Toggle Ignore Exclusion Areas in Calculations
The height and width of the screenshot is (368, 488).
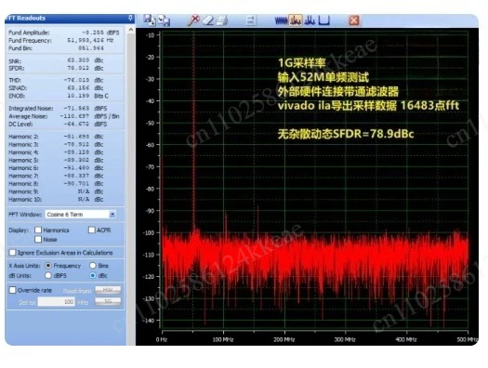(x=13, y=252)
